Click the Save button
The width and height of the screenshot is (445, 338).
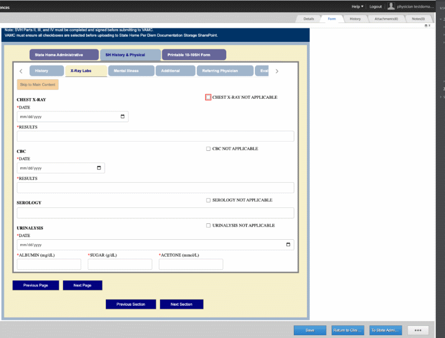(x=310, y=330)
